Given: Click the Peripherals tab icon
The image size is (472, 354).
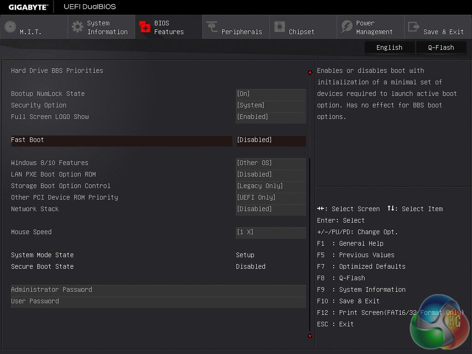Looking at the screenshot, I should pyautogui.click(x=212, y=27).
